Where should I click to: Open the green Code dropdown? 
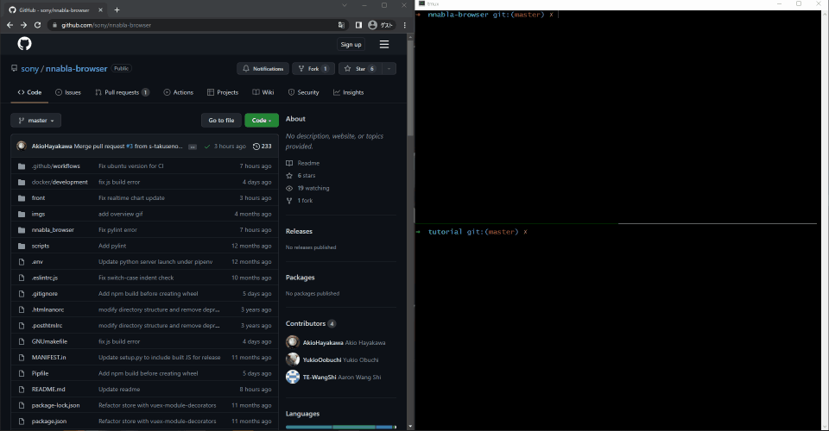tap(262, 121)
